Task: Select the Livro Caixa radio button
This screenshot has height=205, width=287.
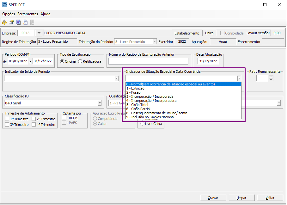Action: (142, 124)
